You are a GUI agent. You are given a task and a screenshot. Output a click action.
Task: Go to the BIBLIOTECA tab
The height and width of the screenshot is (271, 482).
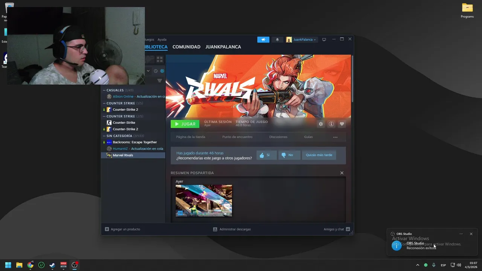[x=156, y=47]
